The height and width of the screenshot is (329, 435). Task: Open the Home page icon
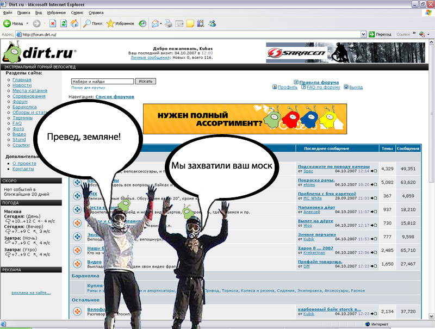(74, 23)
